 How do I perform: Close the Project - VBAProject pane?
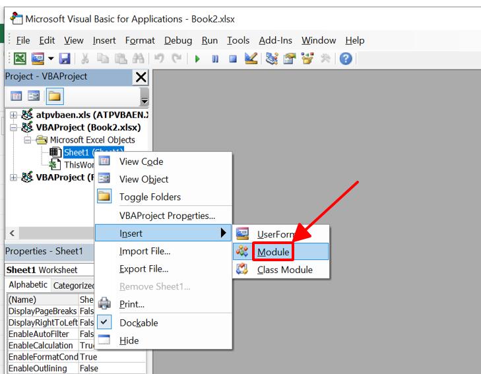click(141, 77)
